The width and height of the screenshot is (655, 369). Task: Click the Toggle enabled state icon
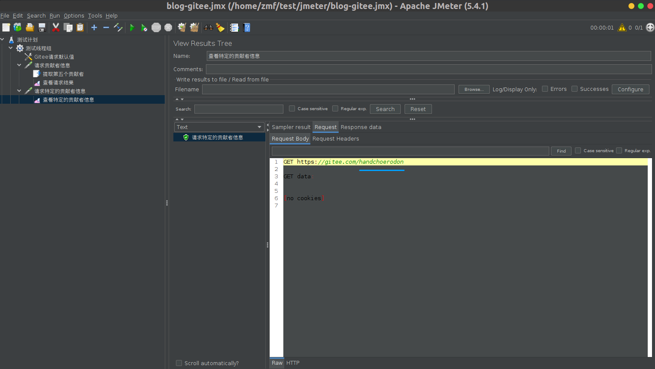tap(118, 27)
